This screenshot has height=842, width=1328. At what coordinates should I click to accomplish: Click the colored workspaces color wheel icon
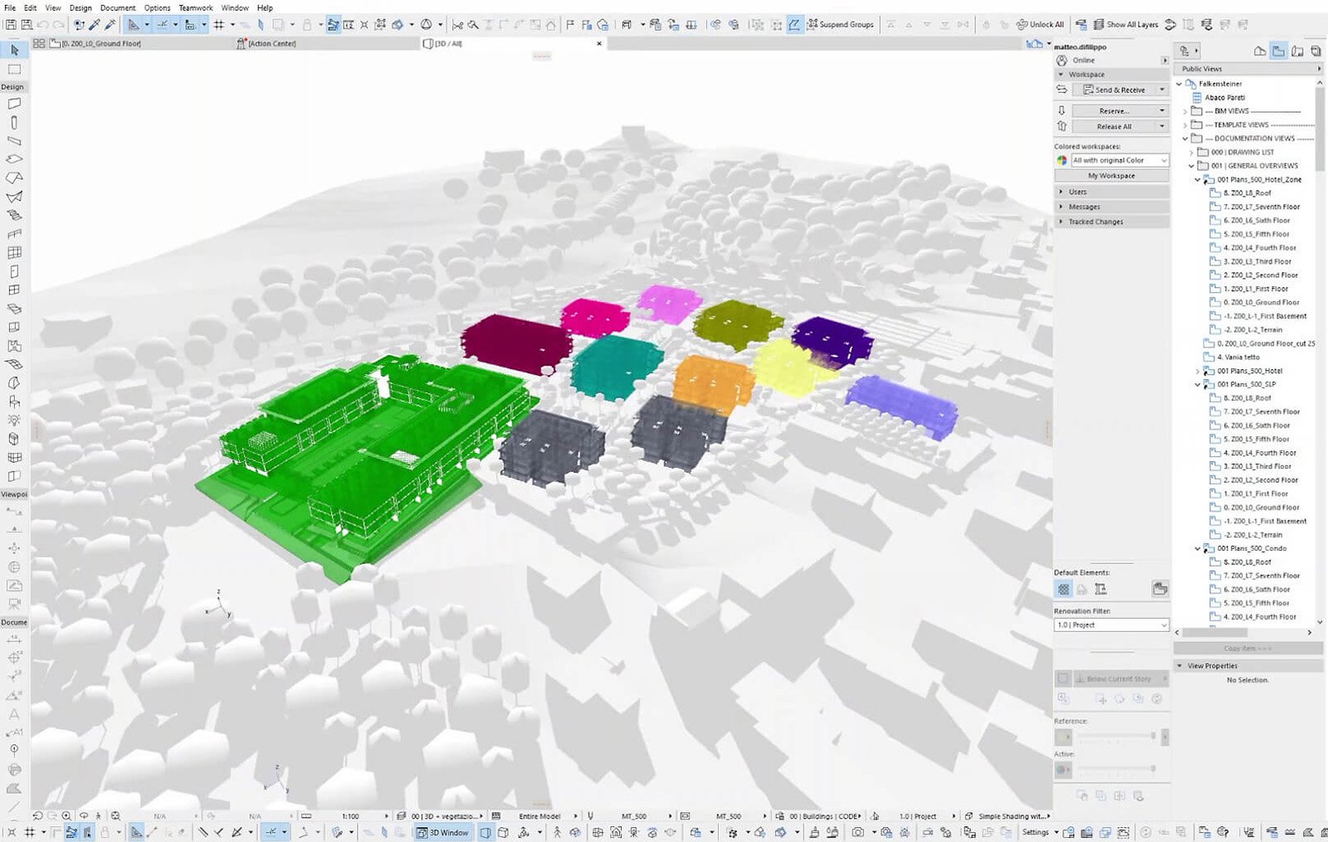click(1062, 160)
